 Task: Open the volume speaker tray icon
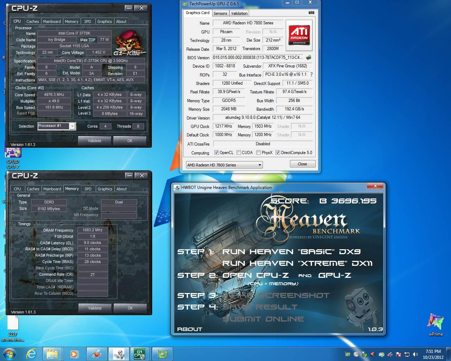415,354
